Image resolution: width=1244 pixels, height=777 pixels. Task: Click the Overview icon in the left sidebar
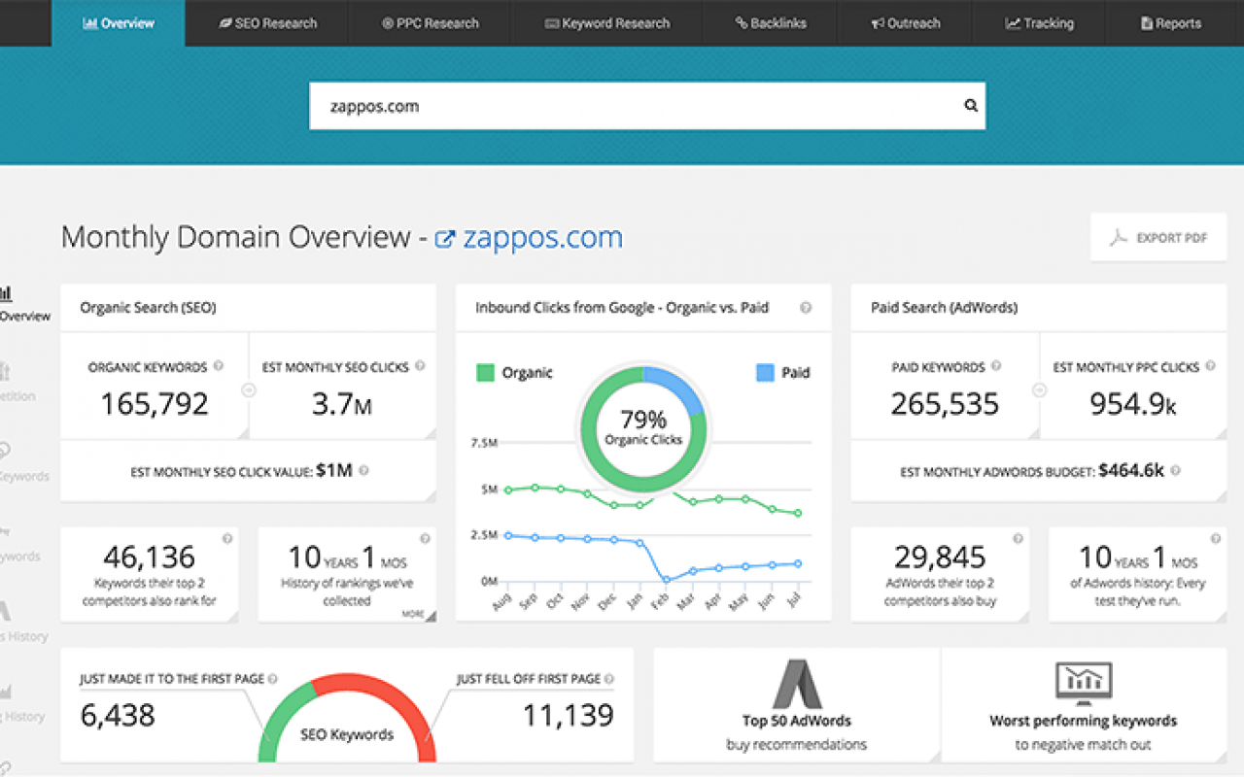click(6, 292)
